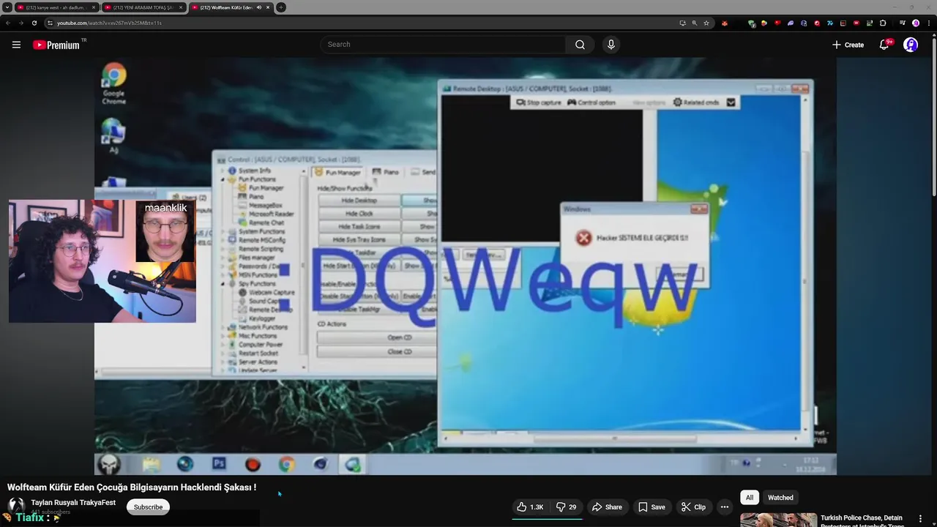Click the Photoshop taskbar icon in video
Image resolution: width=937 pixels, height=527 pixels.
click(219, 464)
